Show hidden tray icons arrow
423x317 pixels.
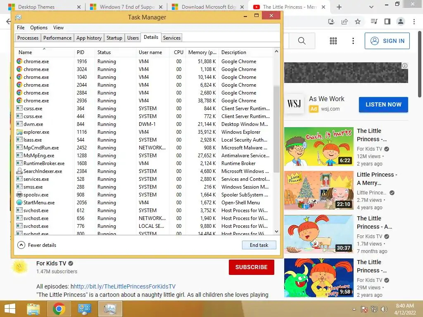click(354, 309)
